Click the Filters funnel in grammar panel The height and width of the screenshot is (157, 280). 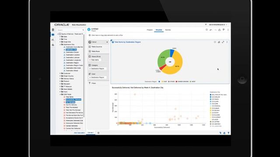tap(90, 83)
